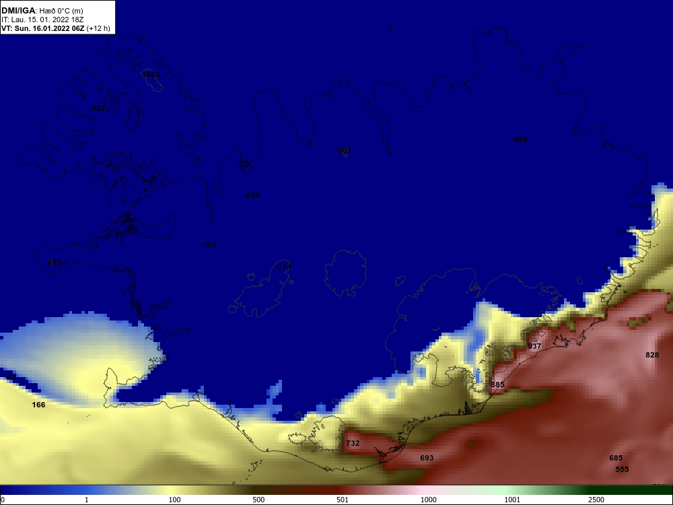Viewport: 673px width, 505px height.
Task: Click the -714 value near the glacier outline
Action: [x=283, y=267]
